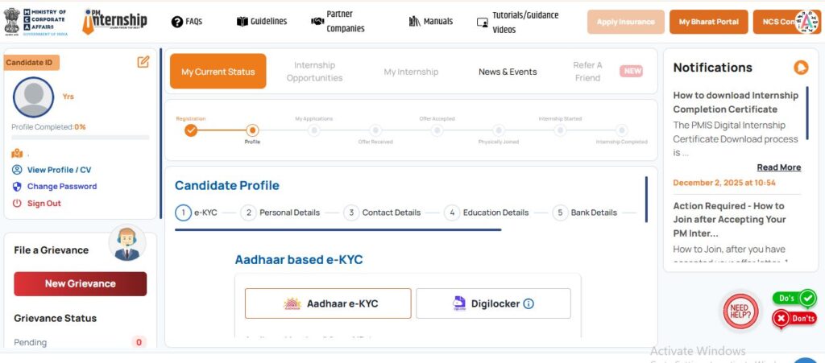Viewport: 825px width, 363px height.
Task: Open the notifications bell icon
Action: (800, 68)
